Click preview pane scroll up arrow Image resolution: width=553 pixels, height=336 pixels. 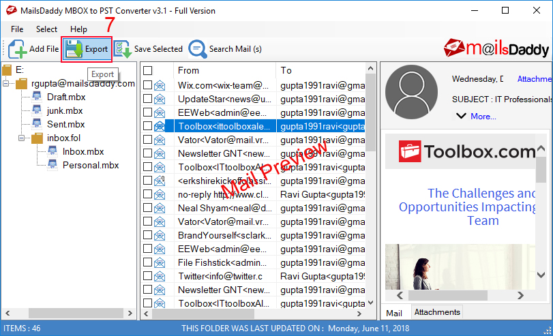tap(541, 149)
